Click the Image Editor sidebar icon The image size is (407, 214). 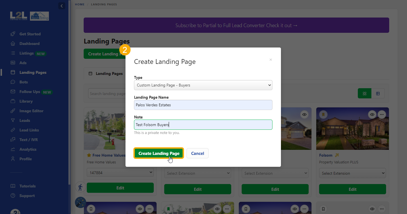coord(13,111)
